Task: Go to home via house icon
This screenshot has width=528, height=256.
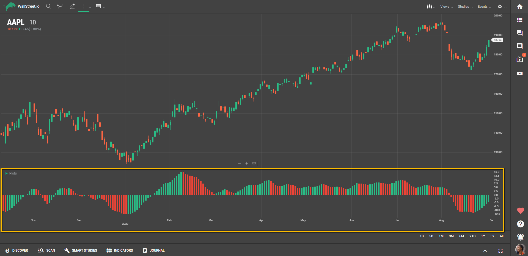Action: (x=519, y=7)
